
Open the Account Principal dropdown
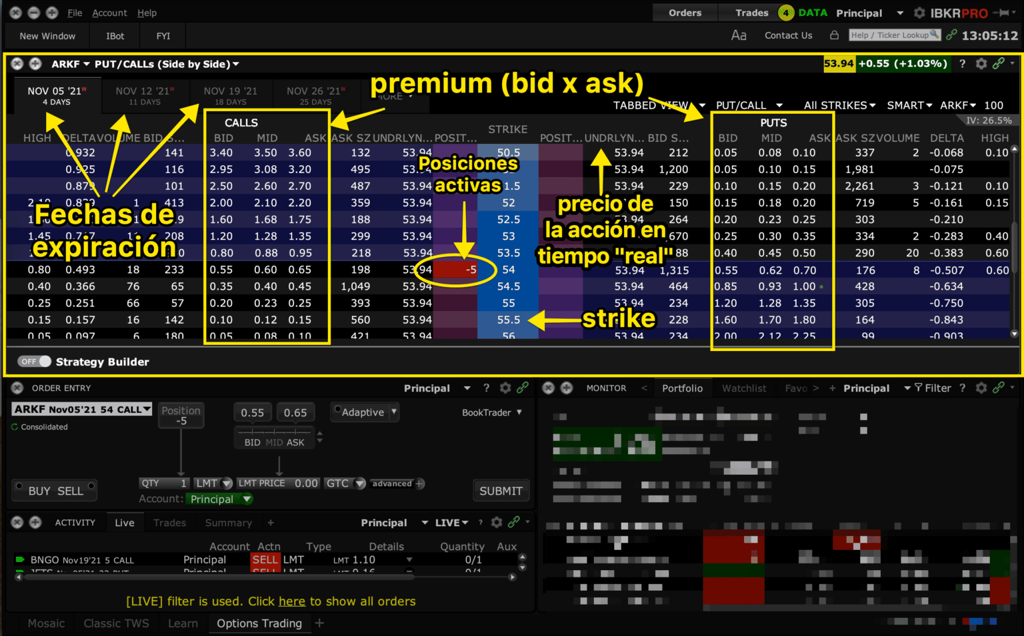tap(220, 499)
